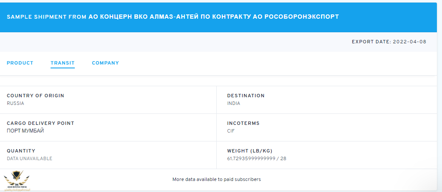Screen dimensions: 442x192
Task: Click the Weight (LB/KG) label
Action: 250,151
